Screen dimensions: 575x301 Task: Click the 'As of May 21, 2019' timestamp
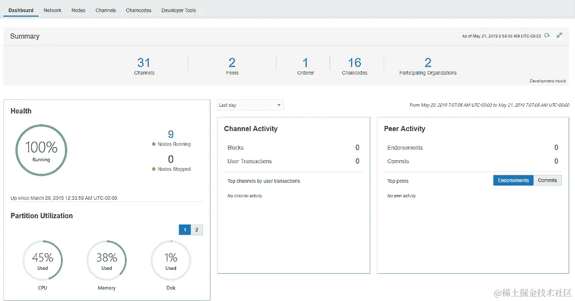(x=501, y=36)
